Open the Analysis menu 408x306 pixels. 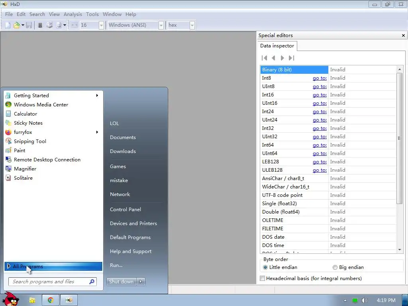(73, 14)
